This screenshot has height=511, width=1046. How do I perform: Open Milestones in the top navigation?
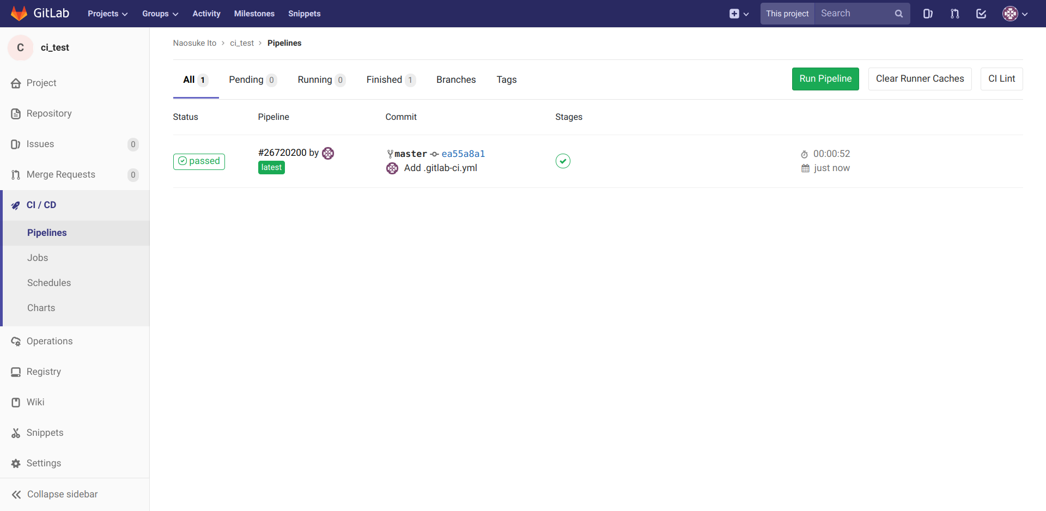254,14
